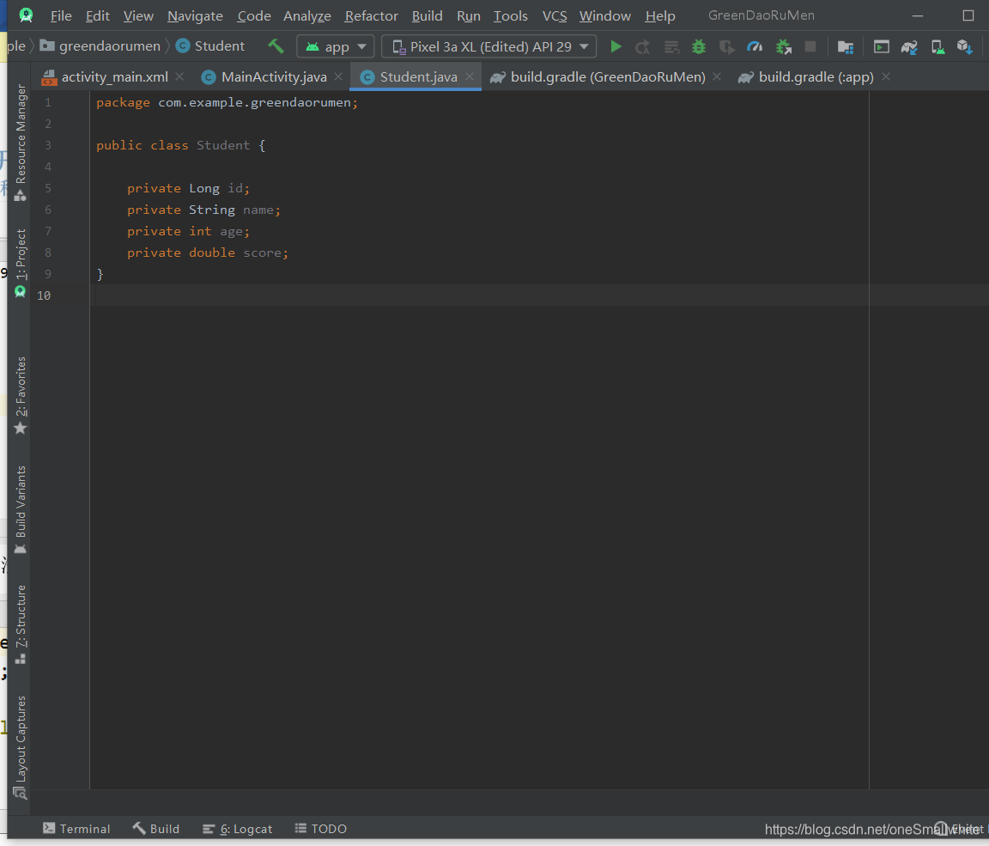The height and width of the screenshot is (846, 989).
Task: Open the Run menu
Action: click(x=468, y=15)
